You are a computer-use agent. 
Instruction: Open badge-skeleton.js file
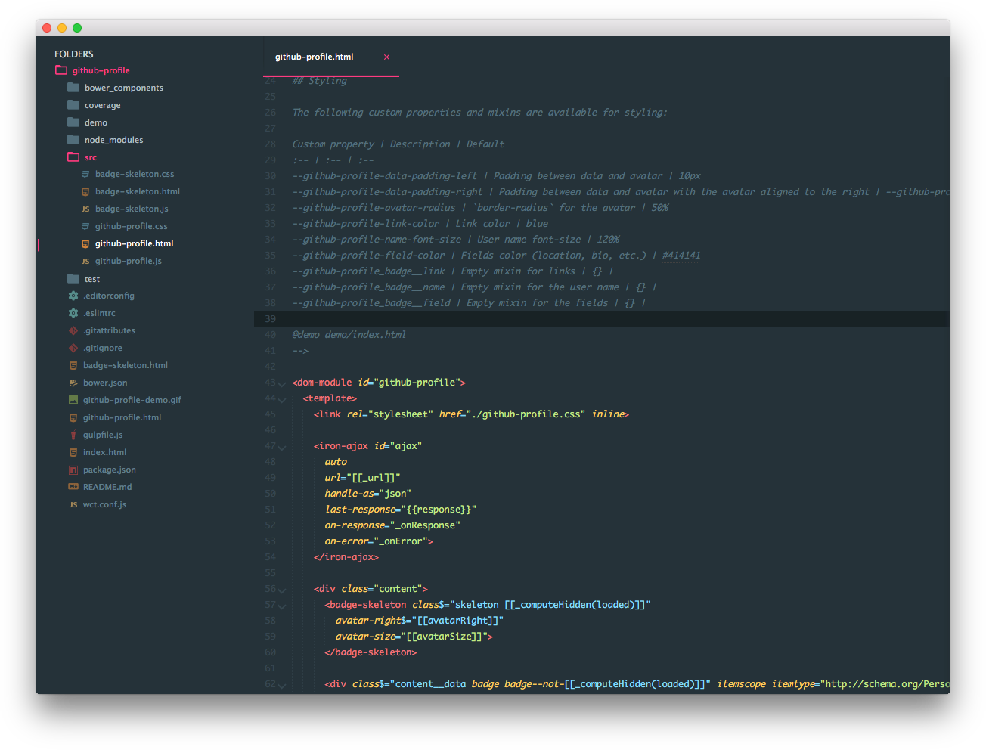(x=132, y=209)
